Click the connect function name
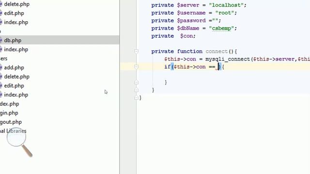310x174 pixels. click(x=217, y=51)
